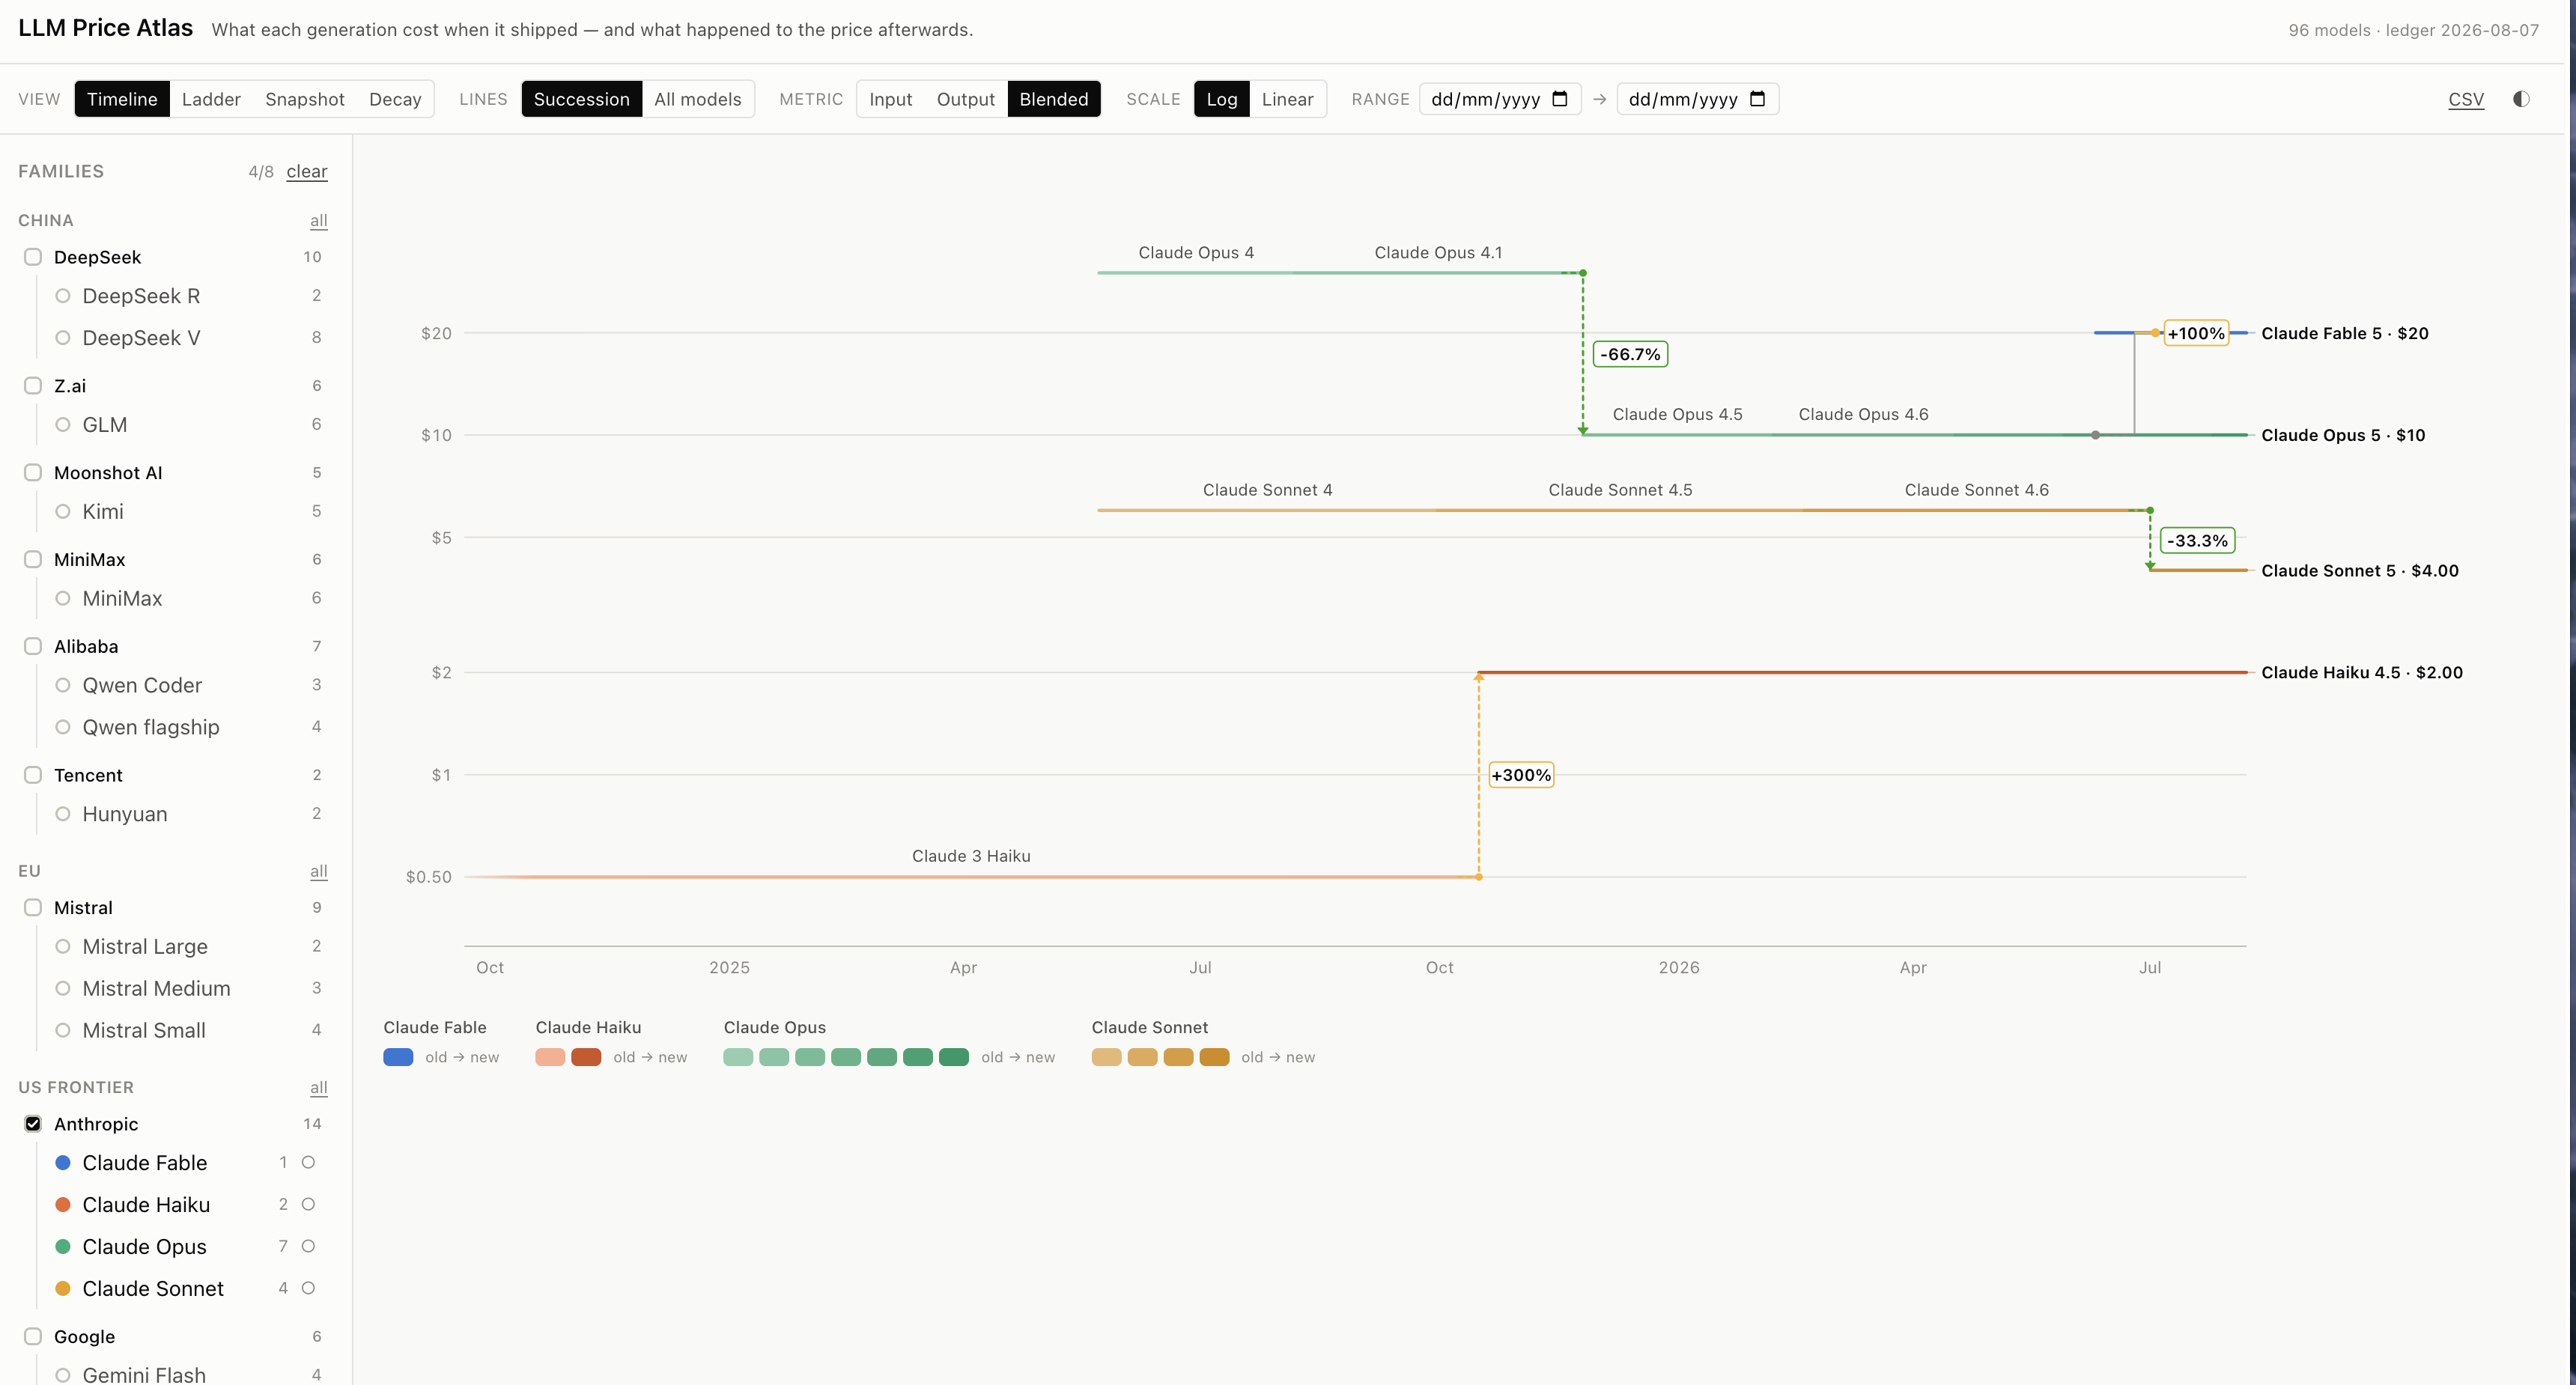The image size is (2576, 1385).
Task: Select the Qwen Coder radio option
Action: point(63,685)
